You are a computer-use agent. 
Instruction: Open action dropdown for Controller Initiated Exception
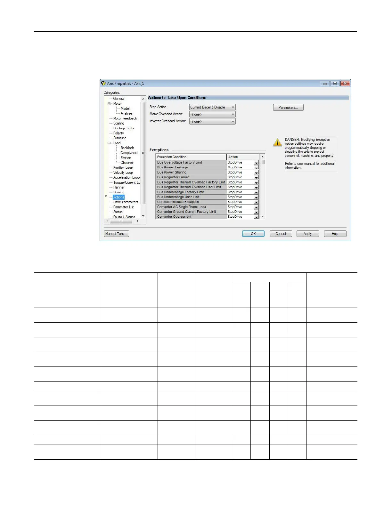click(x=256, y=202)
